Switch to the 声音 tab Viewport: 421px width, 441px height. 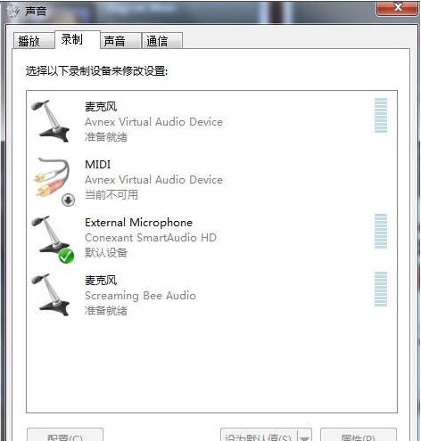tap(120, 41)
